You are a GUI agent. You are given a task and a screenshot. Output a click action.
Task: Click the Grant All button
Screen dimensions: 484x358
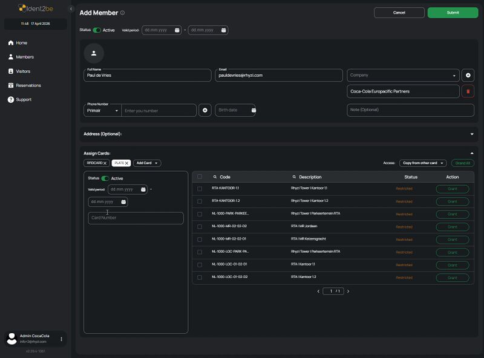click(x=462, y=163)
